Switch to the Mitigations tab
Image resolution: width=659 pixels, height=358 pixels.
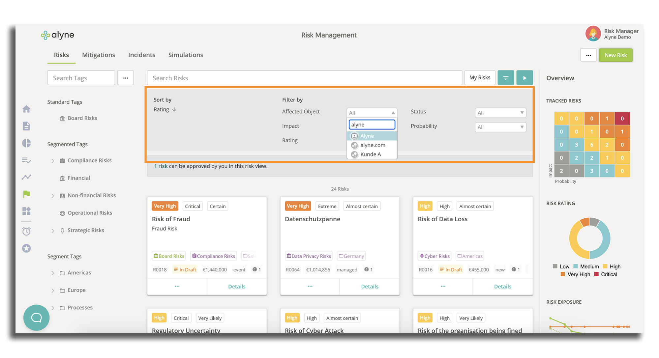coord(99,55)
